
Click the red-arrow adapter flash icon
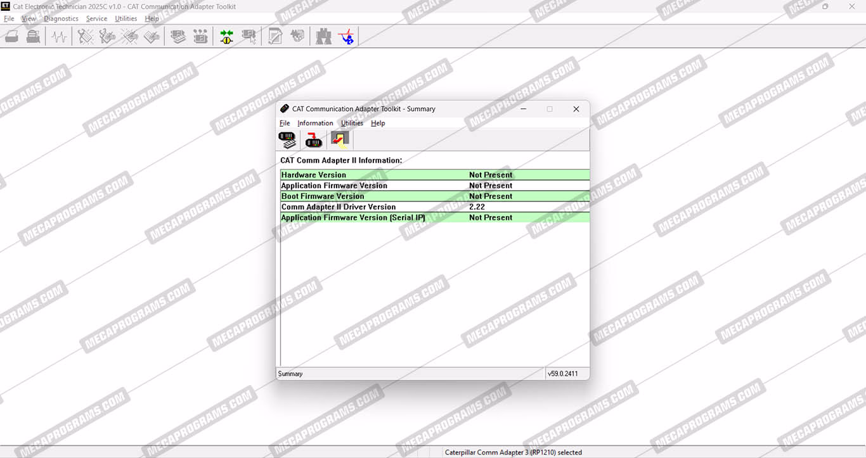coord(314,139)
